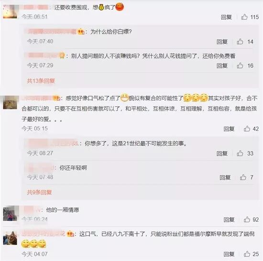Screen dimensions: 263x261
Task: Click thumbs-up on the '你还年轻啊' reply
Action: point(243,177)
